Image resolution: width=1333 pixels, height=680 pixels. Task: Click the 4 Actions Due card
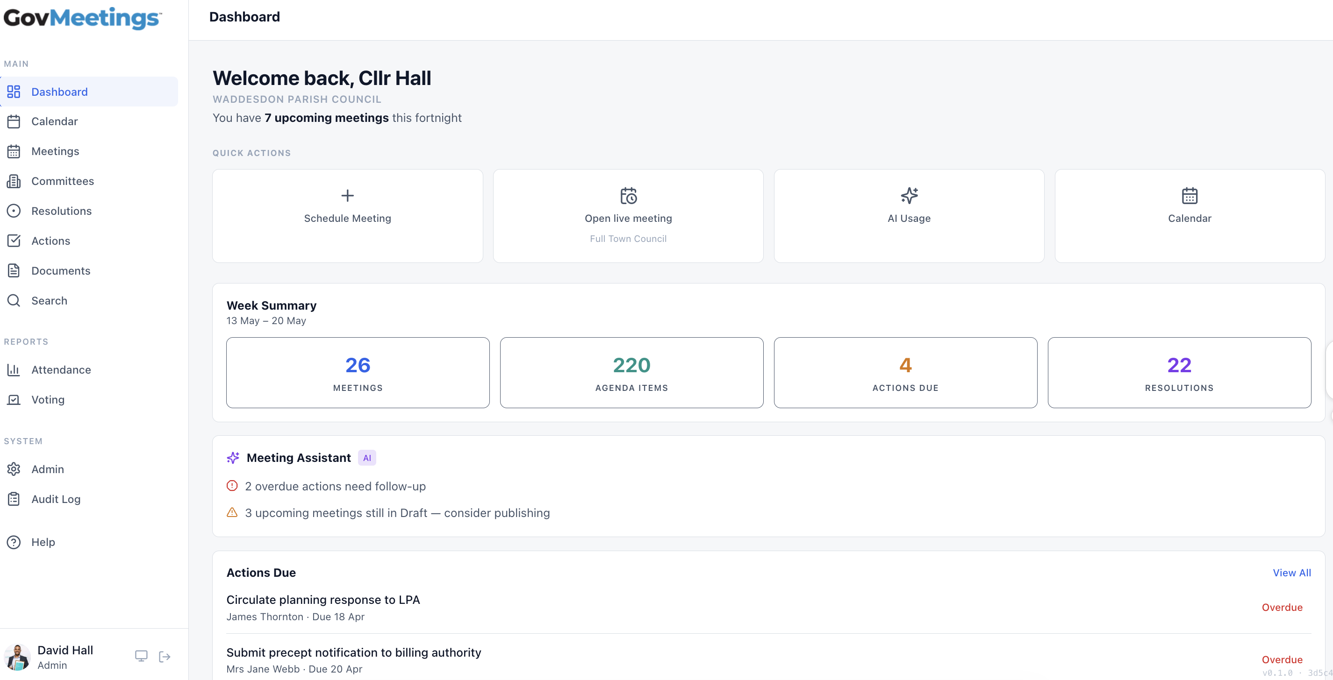(x=906, y=373)
